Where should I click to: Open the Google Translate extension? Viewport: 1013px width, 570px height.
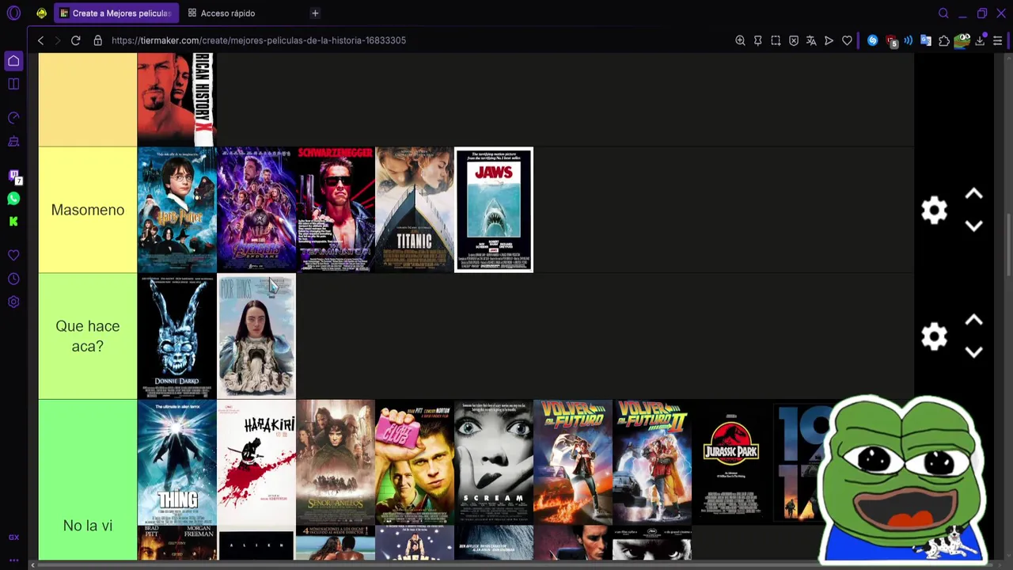(x=925, y=40)
